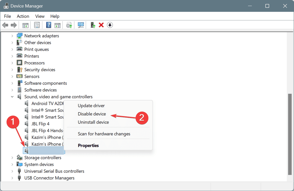Image resolution: width=294 pixels, height=191 pixels.
Task: Expand the Printers node
Action: (12, 56)
